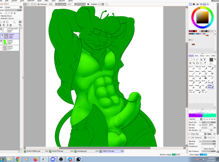Adjust the Brush Size slider
Image resolution: width=219 pixels, height=162 pixels.
[x=208, y=122]
